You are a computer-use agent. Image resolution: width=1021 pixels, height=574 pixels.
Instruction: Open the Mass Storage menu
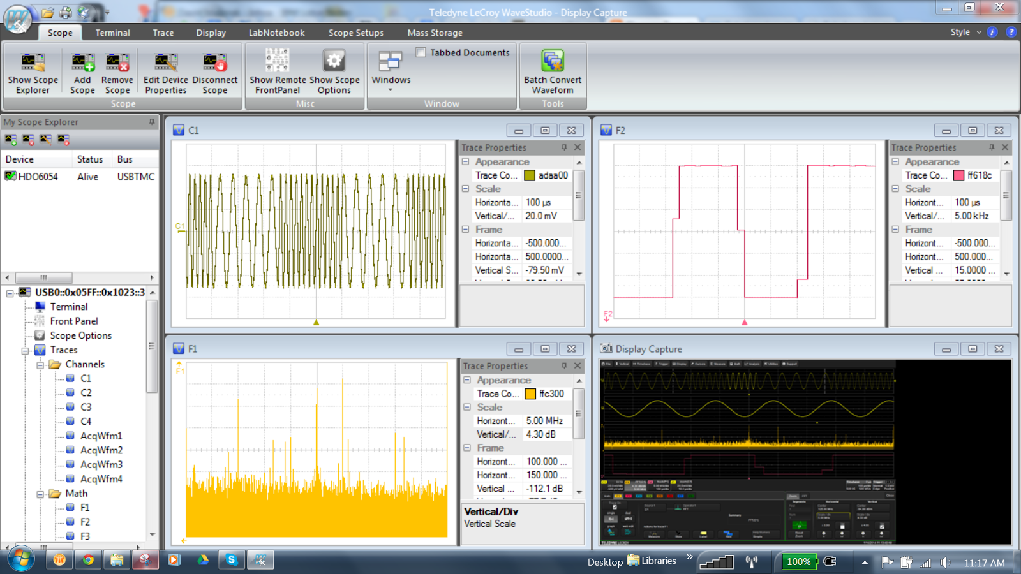click(434, 33)
